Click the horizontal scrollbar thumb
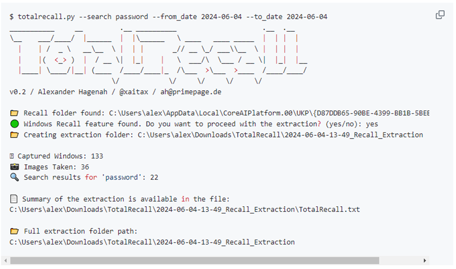 [x=195, y=261]
